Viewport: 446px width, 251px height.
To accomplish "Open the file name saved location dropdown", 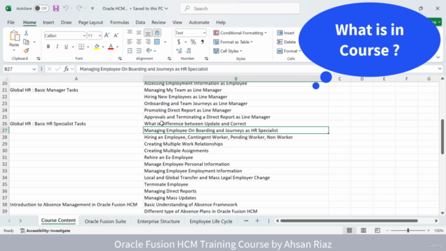I will coord(167,8).
